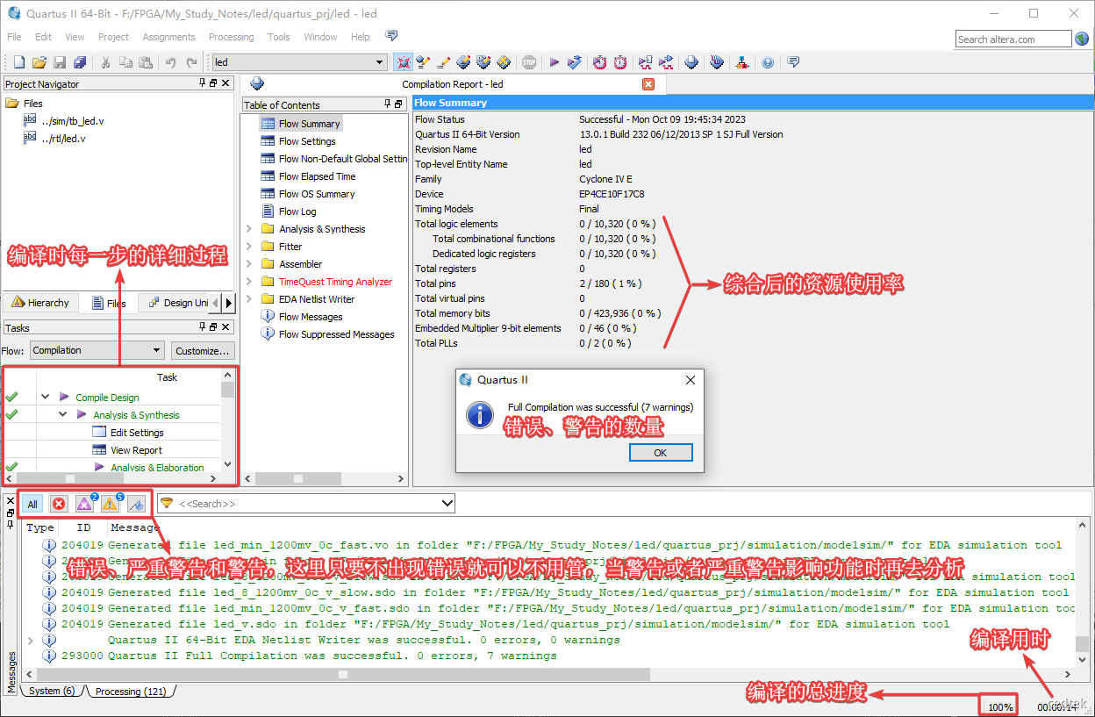Screen dimensions: 1095x717
Task: Expand the EDA Netlist Writer folder
Action: click(x=249, y=299)
